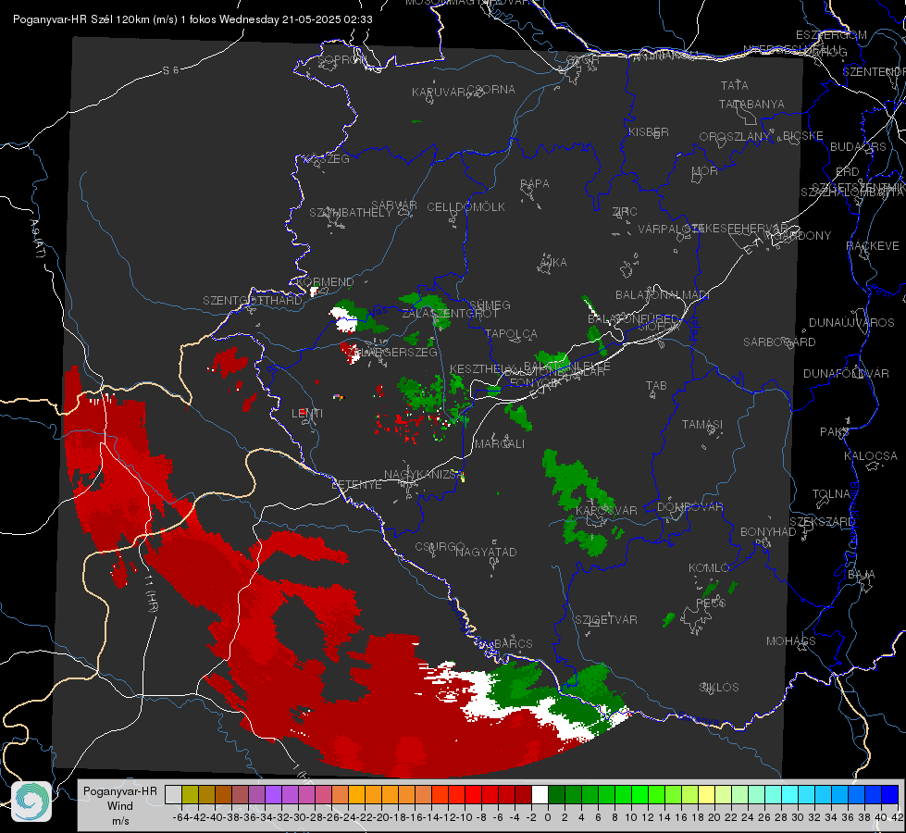The height and width of the screenshot is (833, 906).
Task: Select the TOLNA label
Action: pyautogui.click(x=831, y=494)
